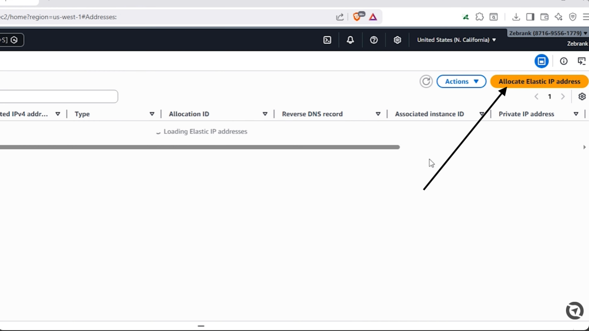Open browser downloads icon
This screenshot has height=331, width=589.
pos(516,17)
